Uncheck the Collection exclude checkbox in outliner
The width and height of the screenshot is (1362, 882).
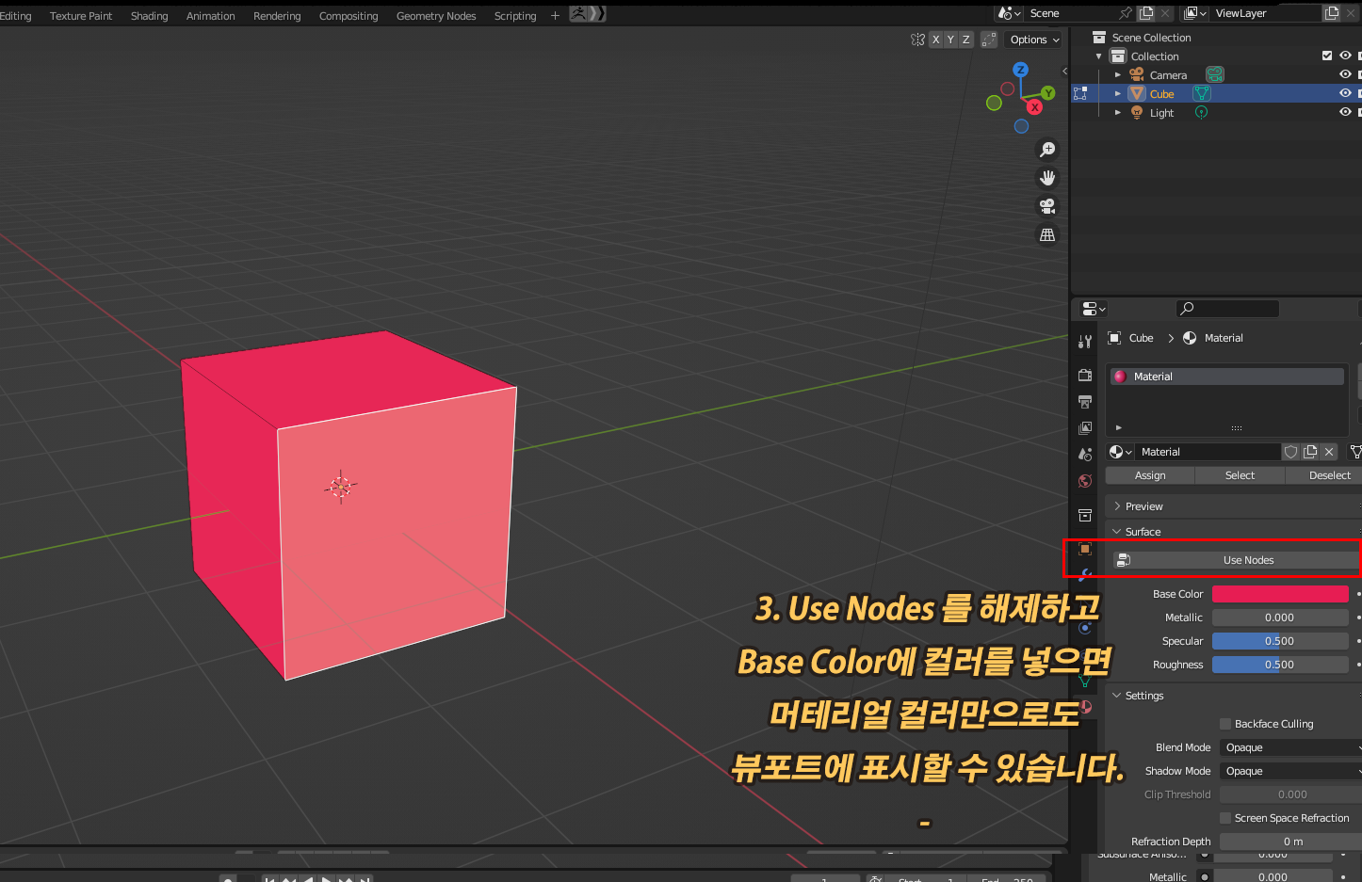click(x=1327, y=56)
